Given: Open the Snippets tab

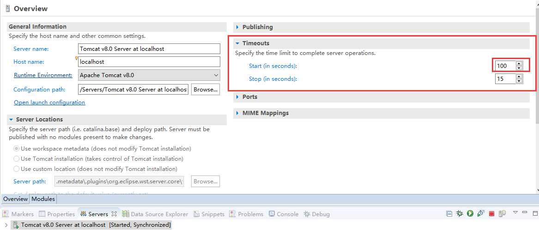Looking at the screenshot, I should pos(209,214).
